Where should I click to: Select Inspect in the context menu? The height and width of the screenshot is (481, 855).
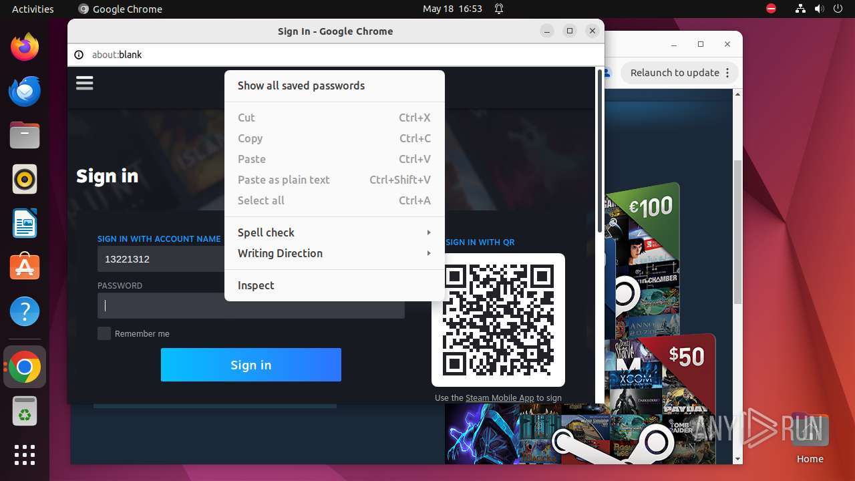pyautogui.click(x=335, y=285)
